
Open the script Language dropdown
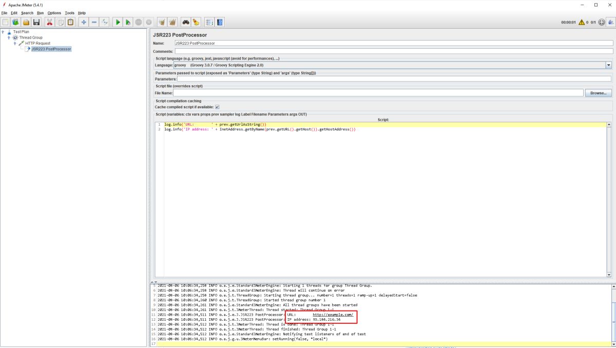(609, 65)
